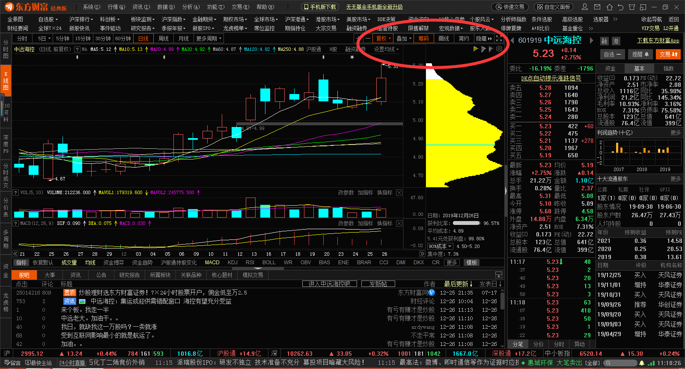Toggle the 画线 drawing tools
The image size is (685, 369).
(x=444, y=38)
